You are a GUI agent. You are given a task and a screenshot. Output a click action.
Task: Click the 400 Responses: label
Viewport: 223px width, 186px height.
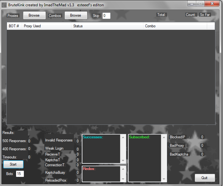pyautogui.click(x=14, y=149)
